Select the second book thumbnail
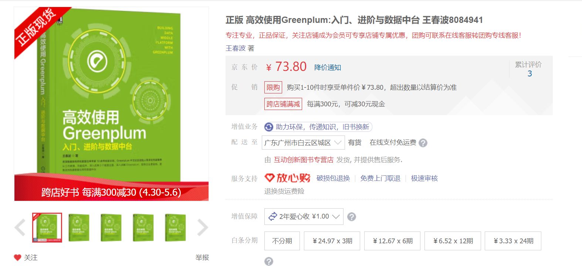Image resolution: width=582 pixels, height=271 pixels. (x=79, y=227)
